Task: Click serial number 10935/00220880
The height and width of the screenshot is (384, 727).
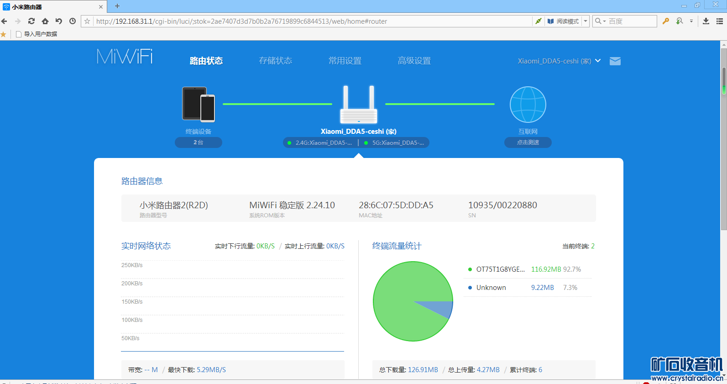Action: point(502,205)
